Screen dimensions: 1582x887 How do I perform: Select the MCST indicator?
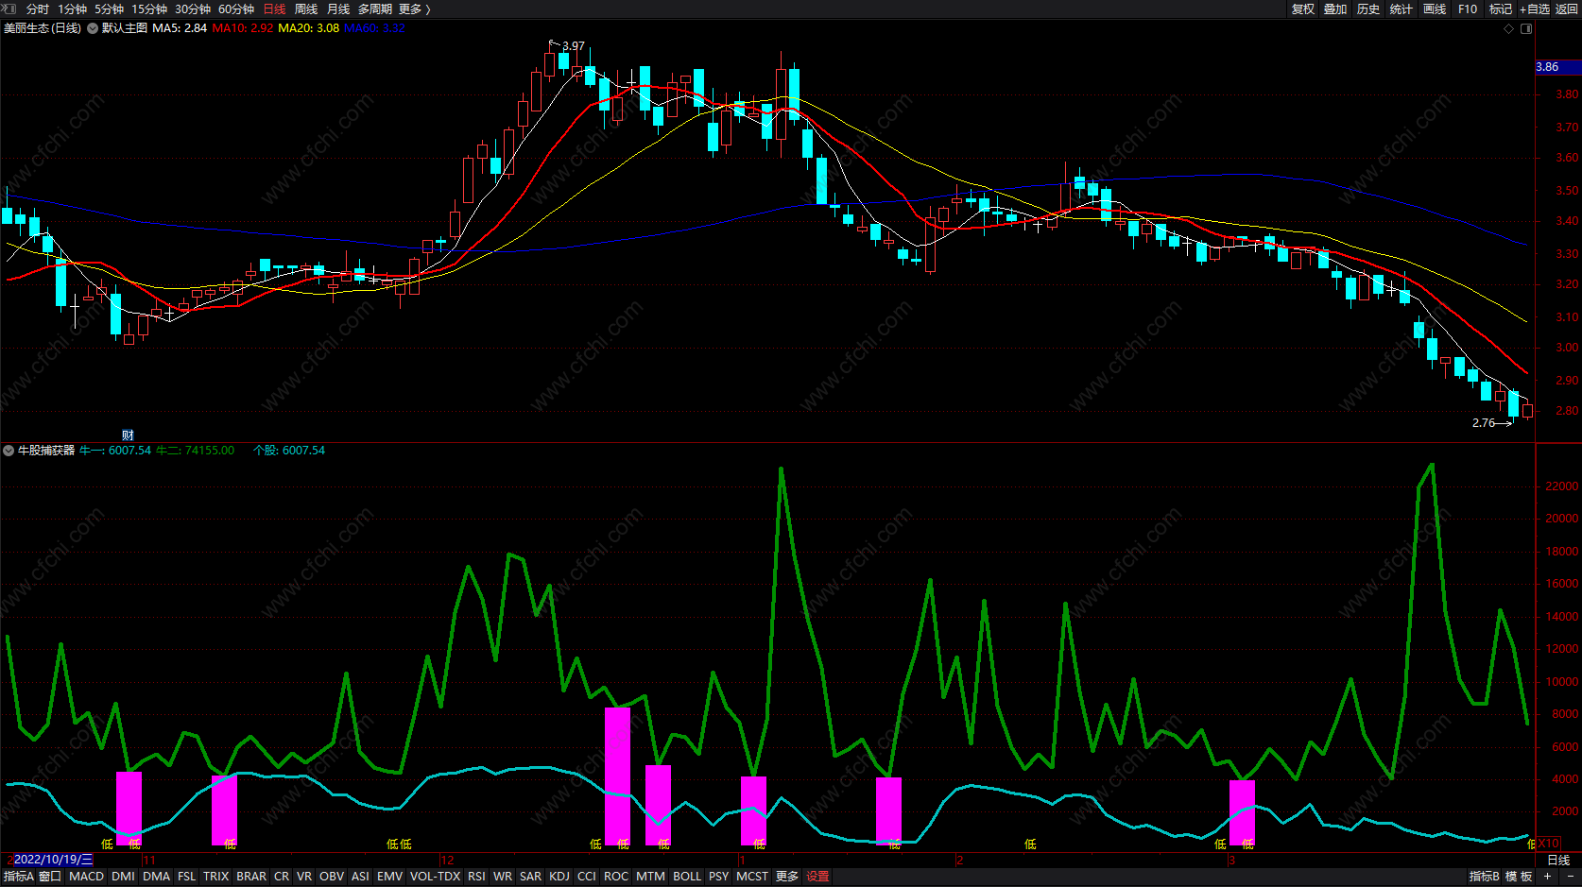[752, 877]
